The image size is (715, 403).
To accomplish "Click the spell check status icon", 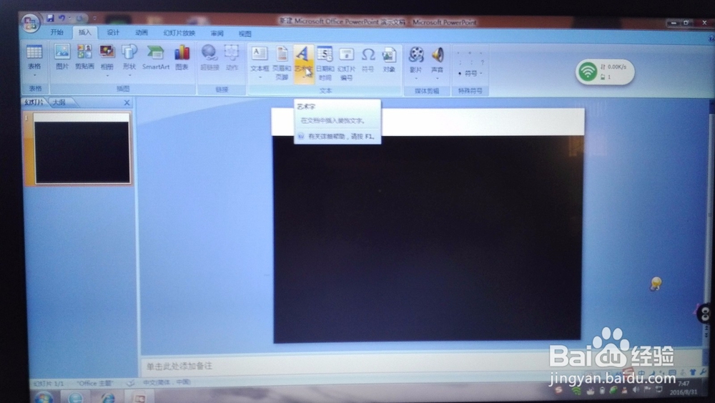I will point(130,382).
